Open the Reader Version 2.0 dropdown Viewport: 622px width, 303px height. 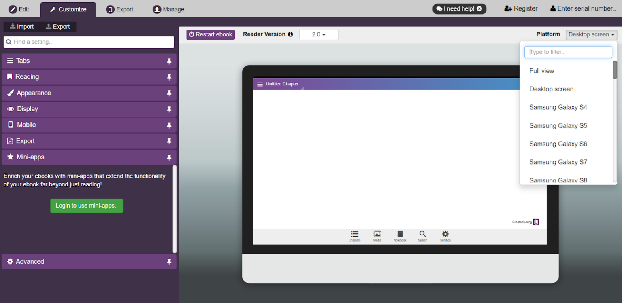coord(319,34)
